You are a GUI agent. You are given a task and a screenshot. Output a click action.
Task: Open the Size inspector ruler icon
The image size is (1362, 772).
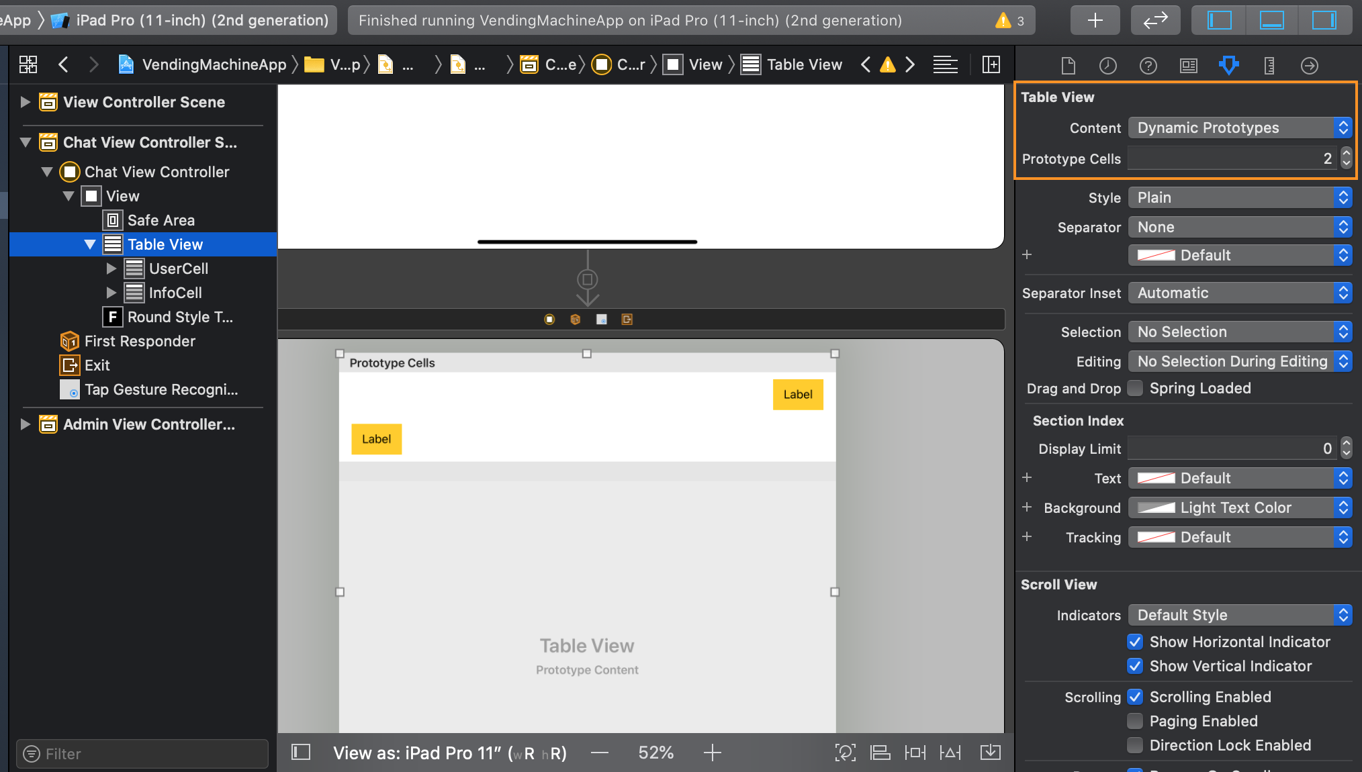point(1269,65)
